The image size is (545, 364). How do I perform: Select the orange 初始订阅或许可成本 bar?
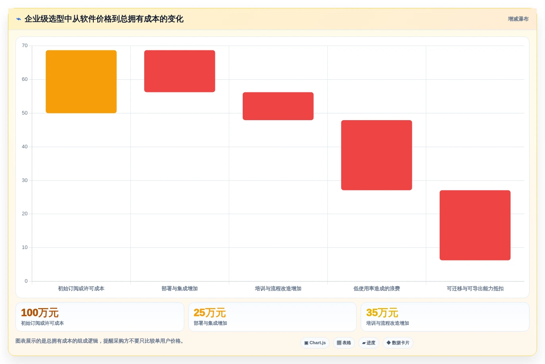click(81, 82)
